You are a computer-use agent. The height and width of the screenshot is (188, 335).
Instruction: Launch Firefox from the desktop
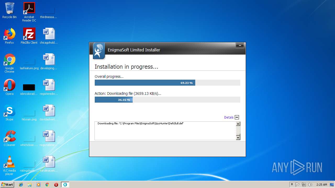click(x=9, y=36)
